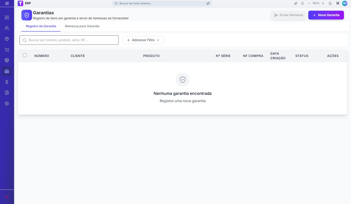This screenshot has width=351, height=204.
Task: Click the NF COMPRA column header
Action: point(253,56)
